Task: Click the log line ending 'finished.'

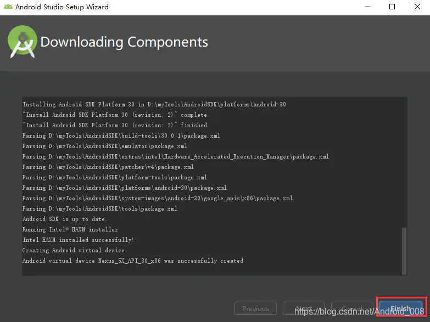Action: (x=115, y=125)
